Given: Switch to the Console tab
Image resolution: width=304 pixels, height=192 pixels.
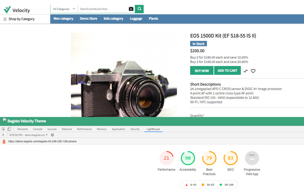Looking at the screenshot, I should (x=38, y=129).
